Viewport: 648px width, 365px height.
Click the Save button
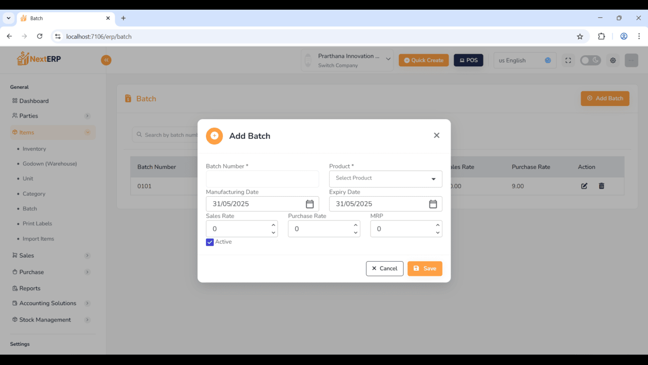pos(425,269)
